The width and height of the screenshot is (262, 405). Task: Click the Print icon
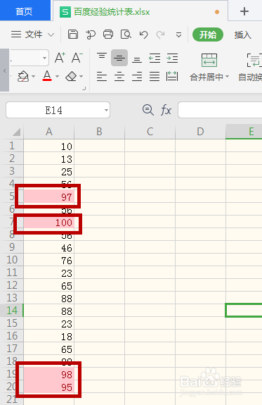[x=108, y=35]
